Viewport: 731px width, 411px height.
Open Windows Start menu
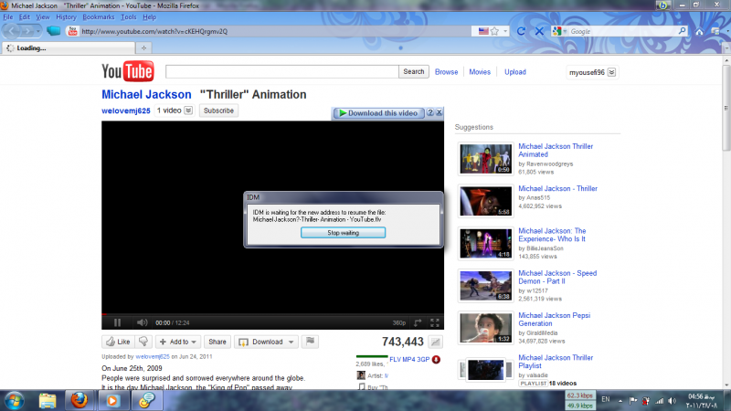[14, 401]
